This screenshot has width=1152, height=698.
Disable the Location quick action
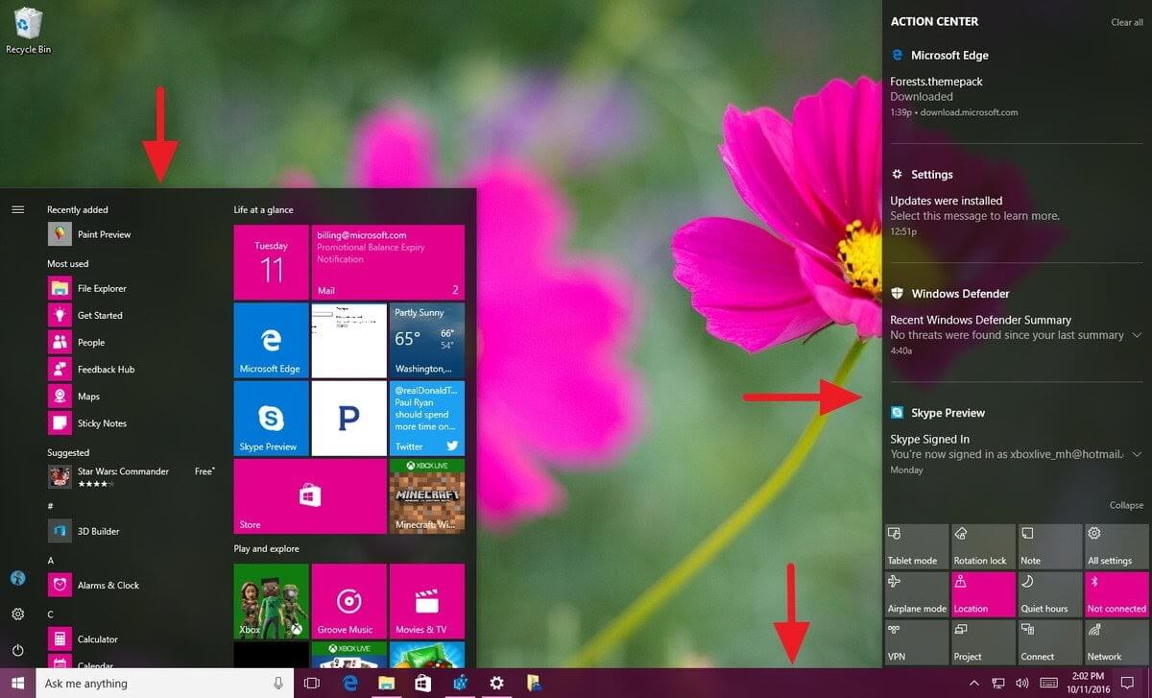click(x=982, y=593)
